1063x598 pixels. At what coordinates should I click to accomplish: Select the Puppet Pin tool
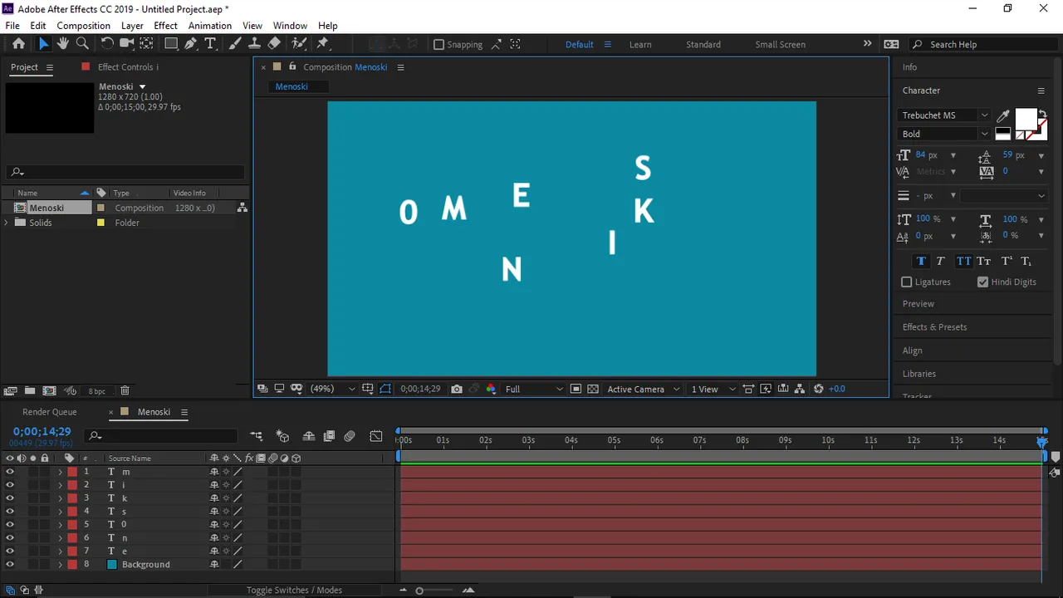click(323, 44)
